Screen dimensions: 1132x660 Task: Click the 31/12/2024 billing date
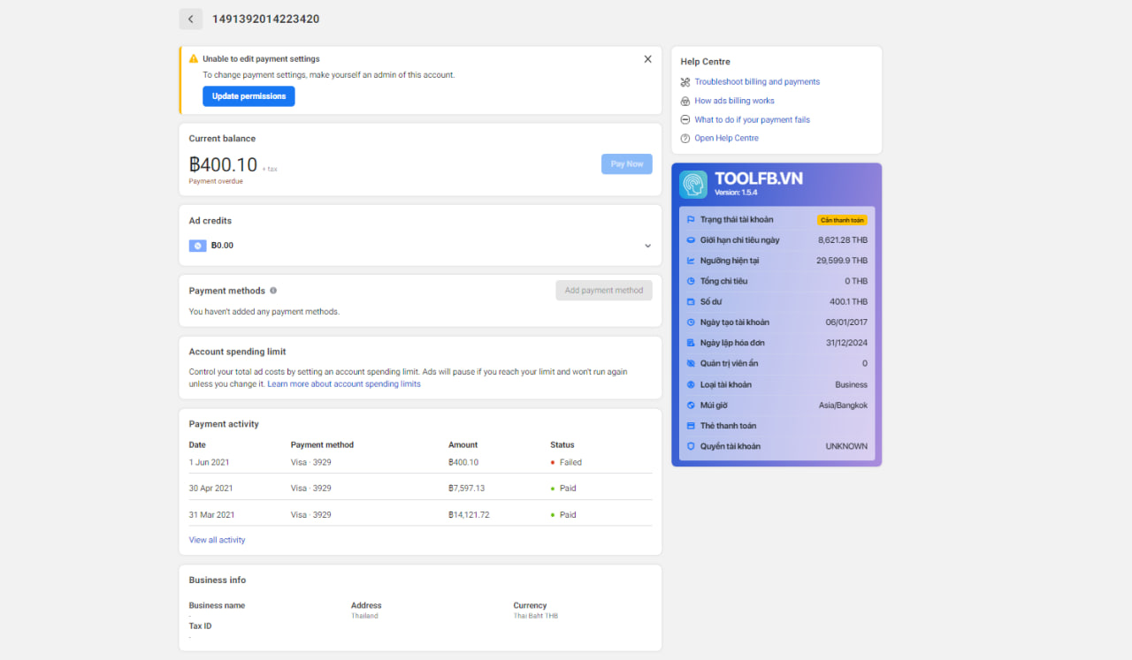coord(846,343)
